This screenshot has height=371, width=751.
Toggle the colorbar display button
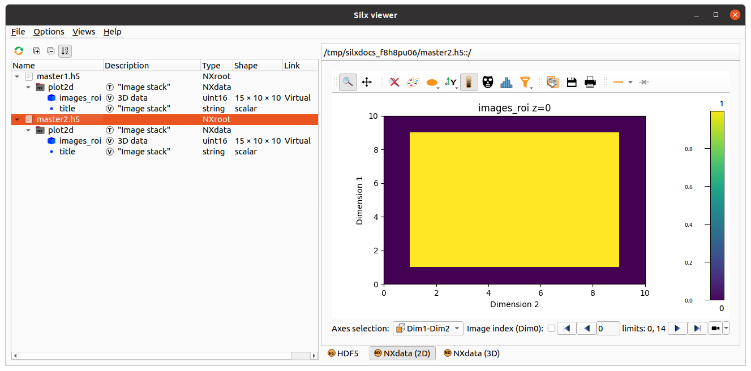point(469,83)
